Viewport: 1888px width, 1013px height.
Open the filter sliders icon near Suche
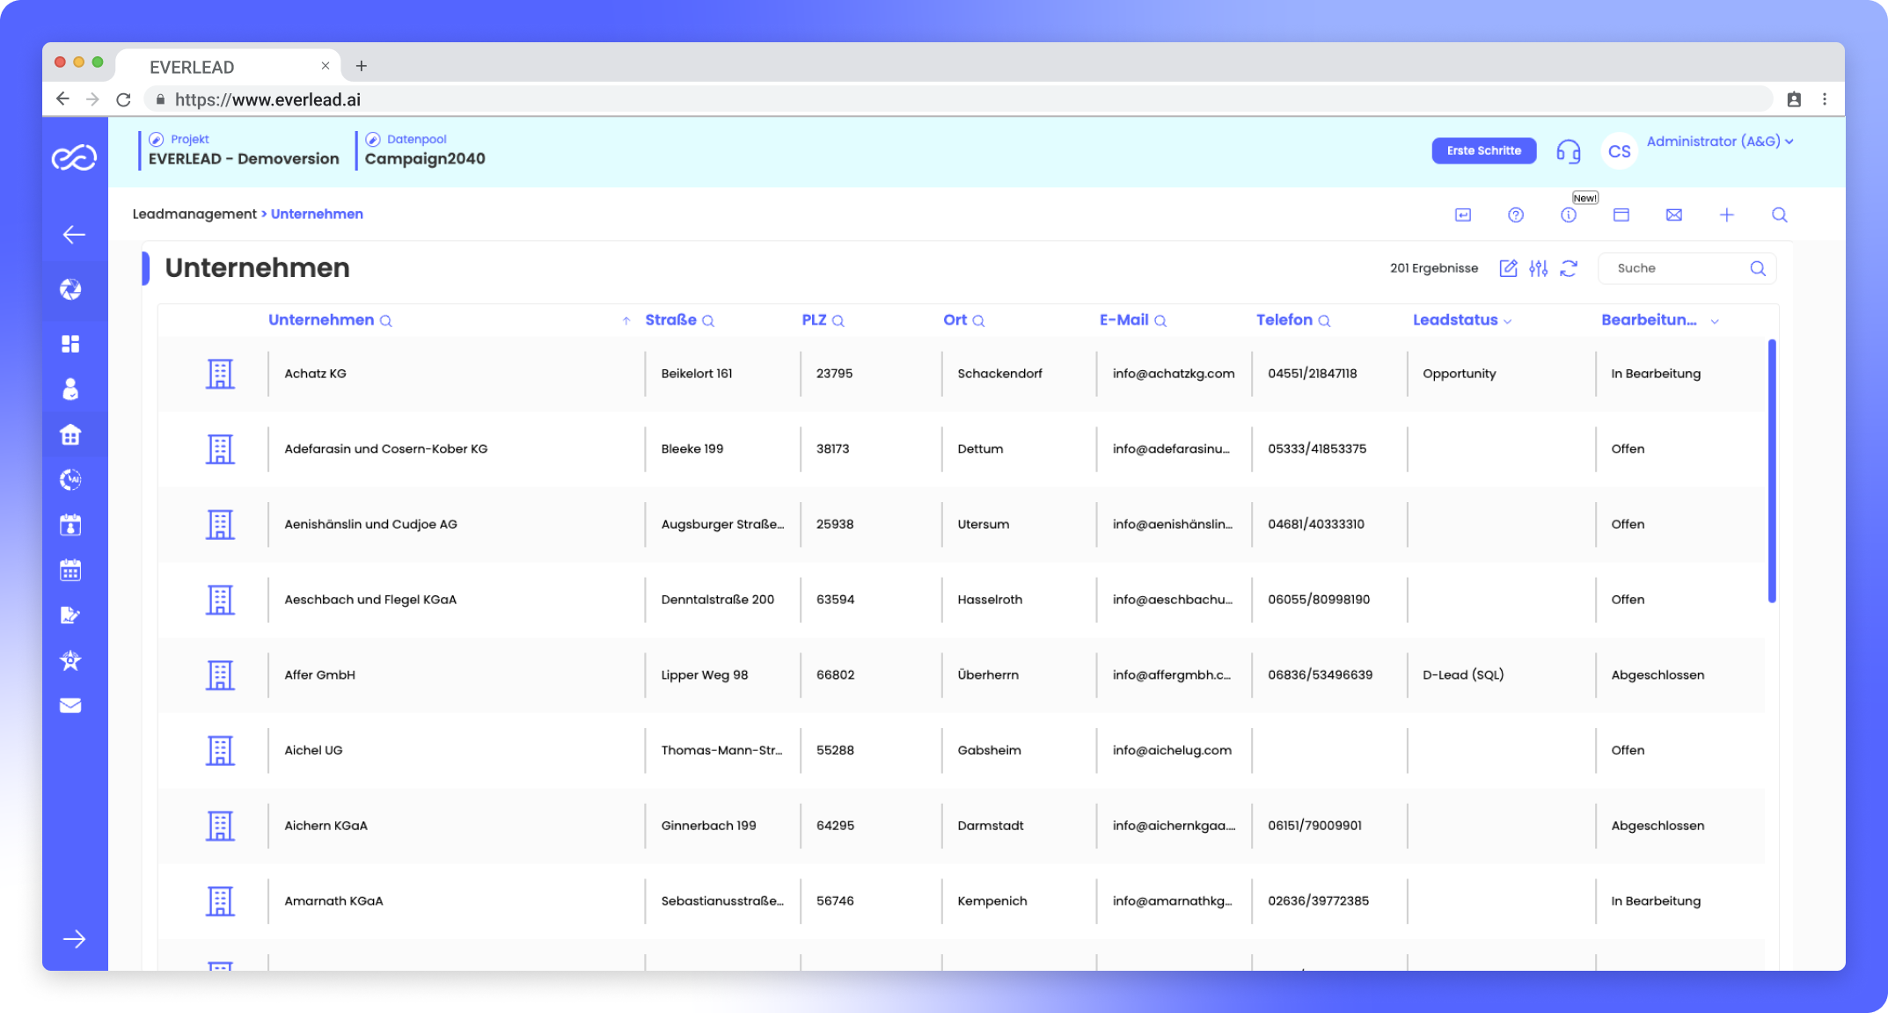[x=1538, y=267]
